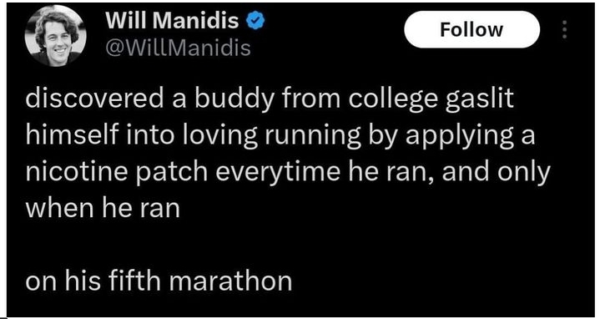Click the line beginning with "nicotine patch everytime"

tap(288, 172)
